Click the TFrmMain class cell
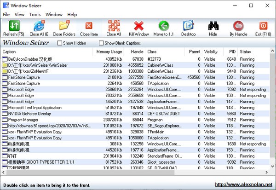 click(x=156, y=132)
